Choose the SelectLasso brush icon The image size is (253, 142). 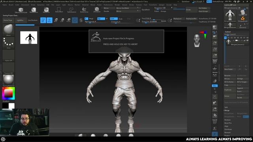pos(72,10)
